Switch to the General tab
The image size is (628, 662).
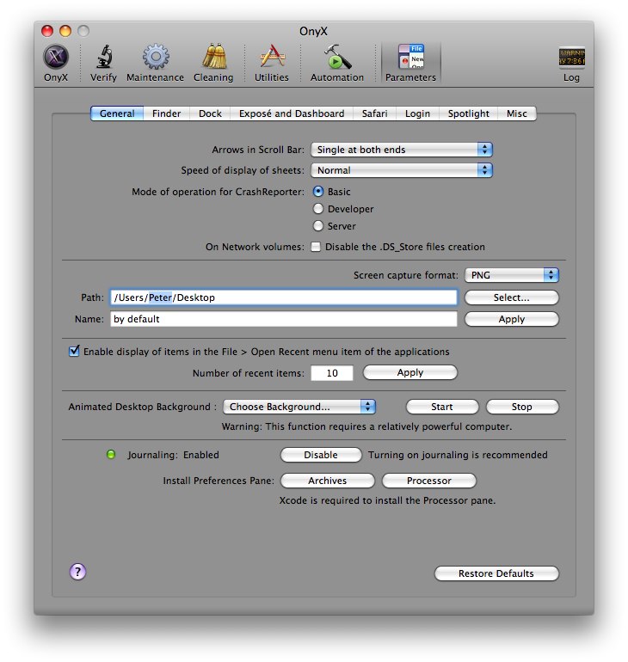[117, 113]
